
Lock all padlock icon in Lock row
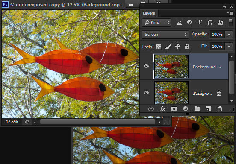(187, 47)
